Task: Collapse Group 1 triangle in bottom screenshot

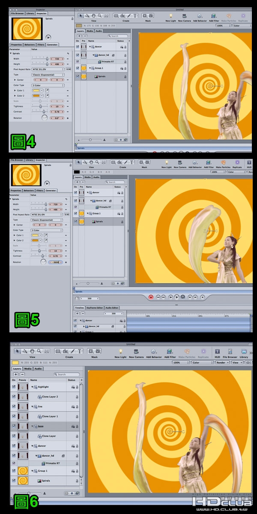Action: point(33,471)
